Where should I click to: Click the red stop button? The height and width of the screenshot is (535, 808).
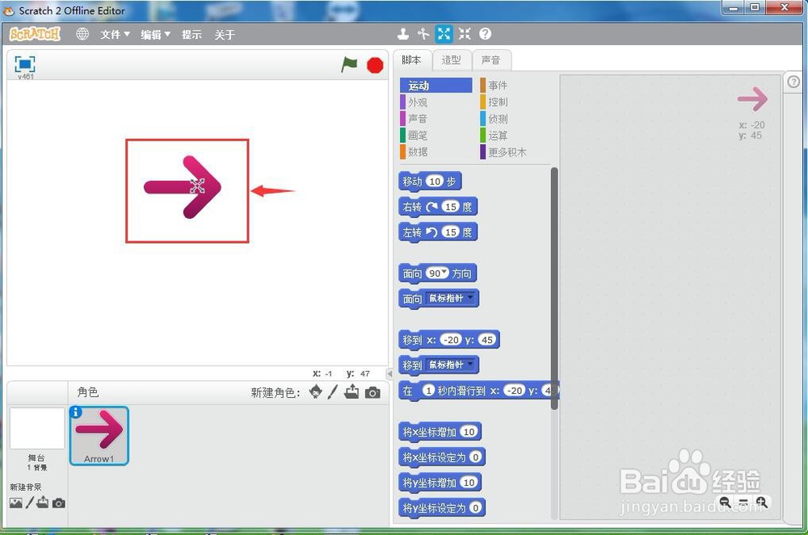(375, 65)
